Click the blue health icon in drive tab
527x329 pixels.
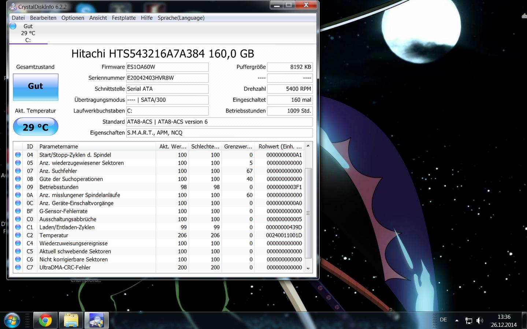pyautogui.click(x=13, y=26)
